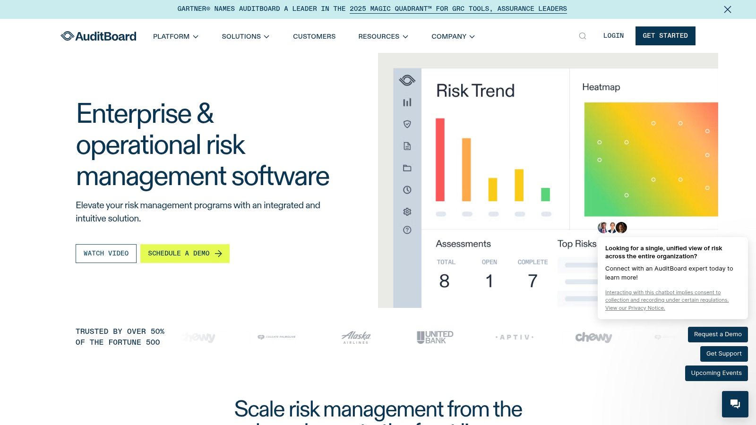Select the clock history icon in the sidebar
The height and width of the screenshot is (425, 756).
click(x=407, y=190)
